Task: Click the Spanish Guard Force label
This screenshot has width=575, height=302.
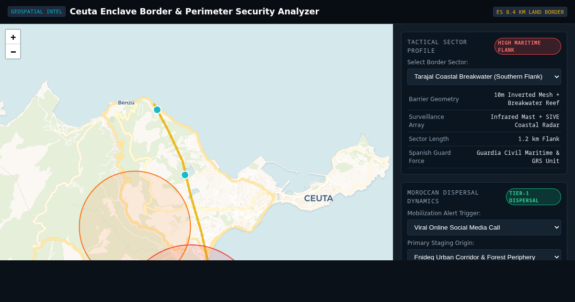Action: [430, 157]
